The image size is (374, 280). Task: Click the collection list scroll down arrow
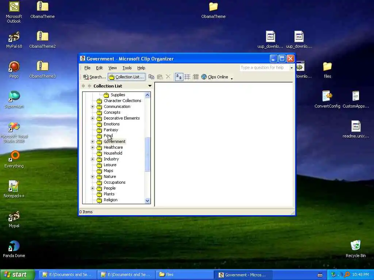(148, 201)
